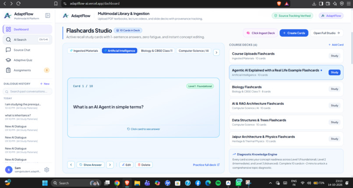This screenshot has width=353, height=188.
Task: Study the Biology Flashcards deck
Action: 334,89
